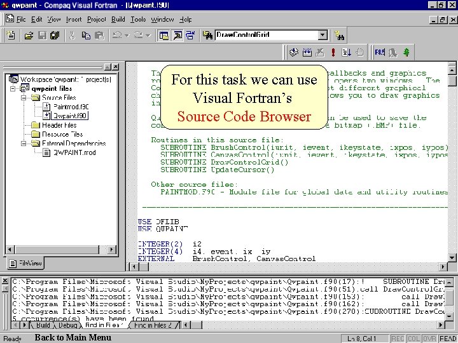This screenshot has width=458, height=343.
Task: Open the Edit menu
Action: (x=36, y=20)
